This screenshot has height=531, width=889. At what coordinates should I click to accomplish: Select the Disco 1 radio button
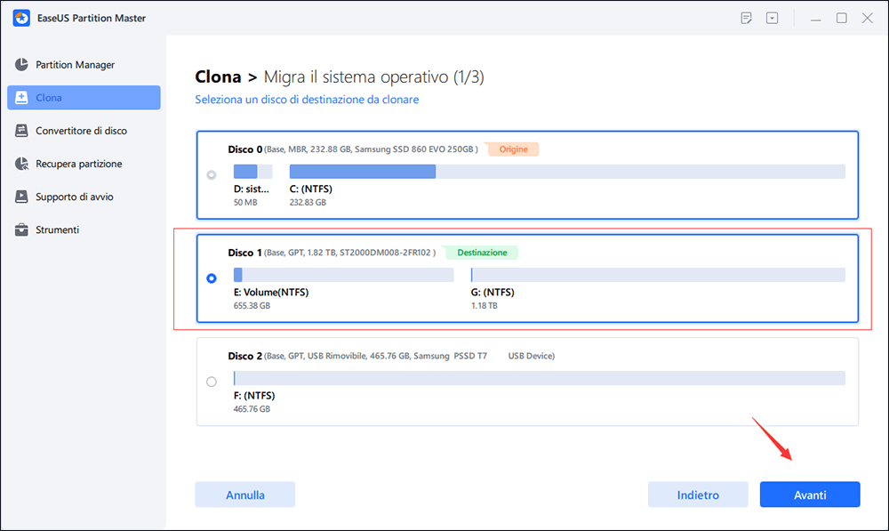212,278
